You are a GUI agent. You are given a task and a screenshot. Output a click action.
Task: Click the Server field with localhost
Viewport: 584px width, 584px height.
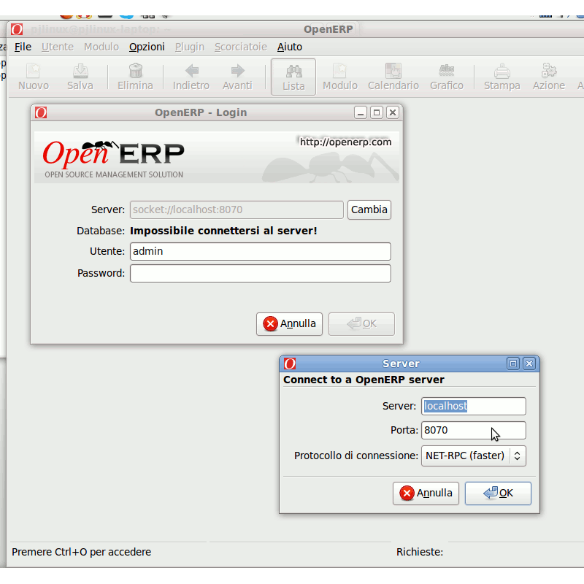point(473,406)
